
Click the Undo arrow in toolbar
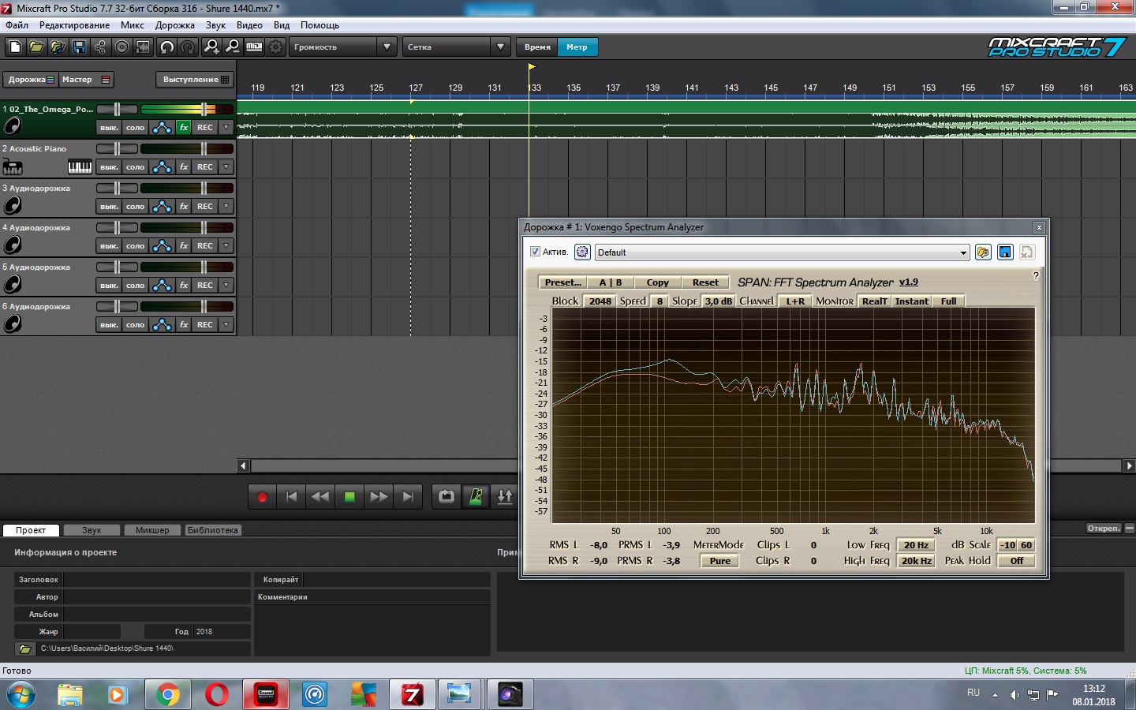click(x=166, y=47)
